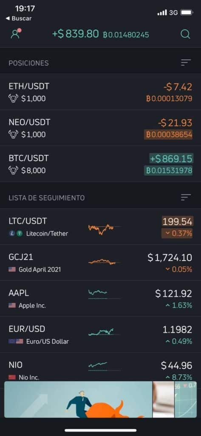This screenshot has height=436, width=201.
Task: Open the Posiciones sort/filter icon
Action: [186, 63]
